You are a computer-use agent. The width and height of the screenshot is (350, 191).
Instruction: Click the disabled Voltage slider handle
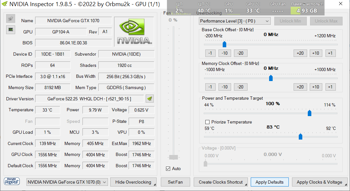point(205,164)
